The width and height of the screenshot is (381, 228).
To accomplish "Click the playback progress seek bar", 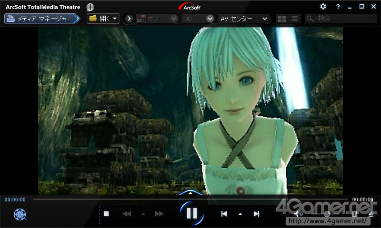I will tap(190, 199).
